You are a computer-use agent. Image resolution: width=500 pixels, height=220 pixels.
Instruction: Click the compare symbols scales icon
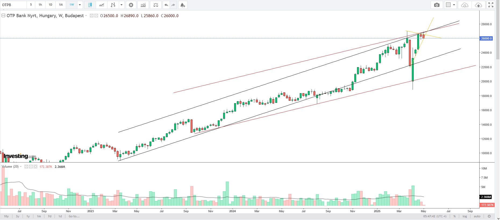(156, 5)
